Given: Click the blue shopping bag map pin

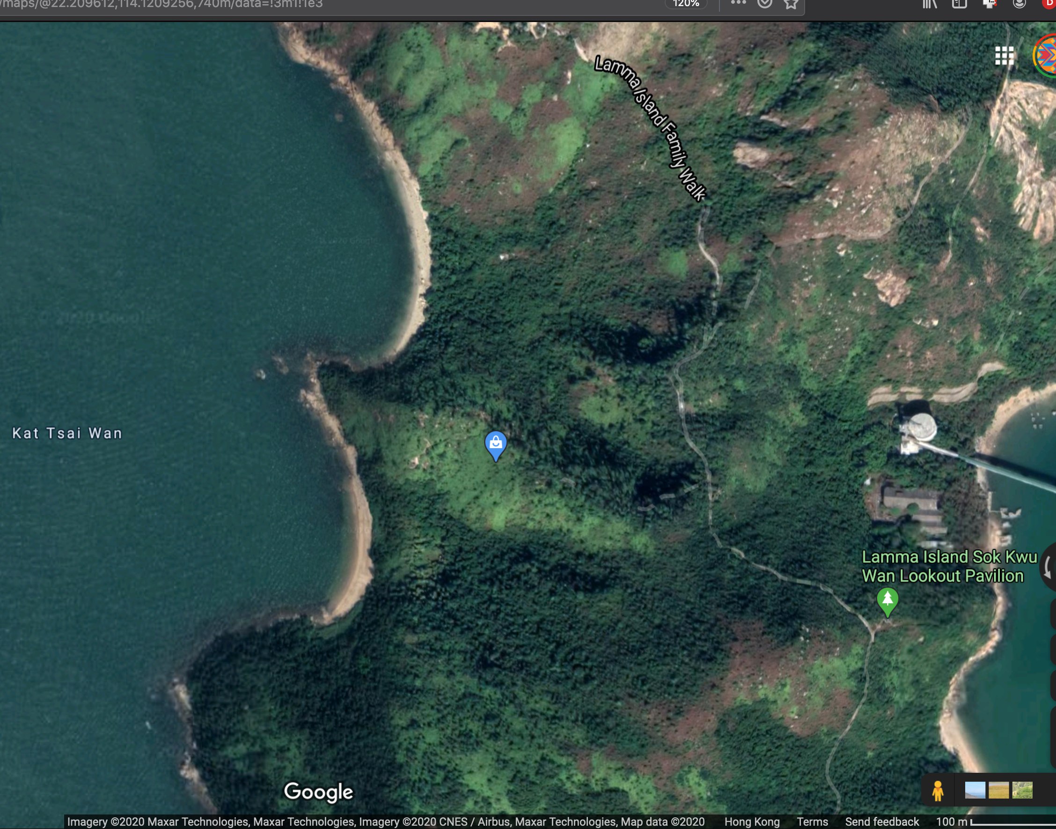Looking at the screenshot, I should coord(495,443).
